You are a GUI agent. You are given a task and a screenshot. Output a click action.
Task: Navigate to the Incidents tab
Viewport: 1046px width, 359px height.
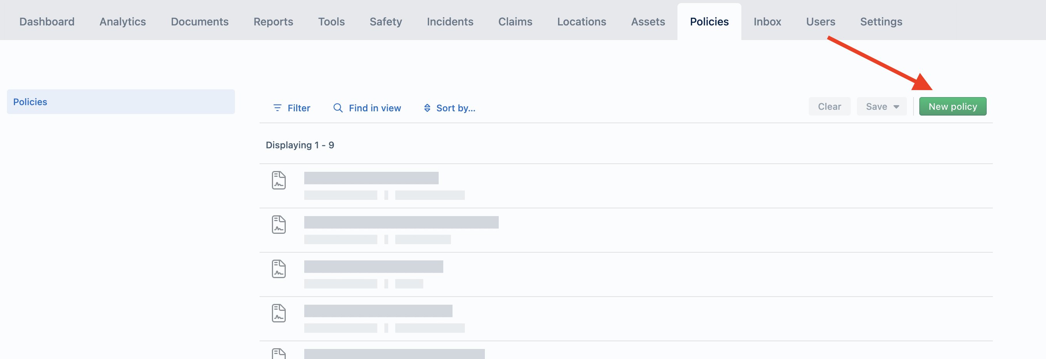point(450,22)
